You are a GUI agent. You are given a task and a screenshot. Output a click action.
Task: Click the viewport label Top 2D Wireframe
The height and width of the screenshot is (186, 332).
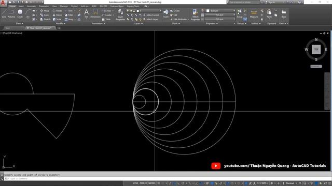pyautogui.click(x=11, y=33)
